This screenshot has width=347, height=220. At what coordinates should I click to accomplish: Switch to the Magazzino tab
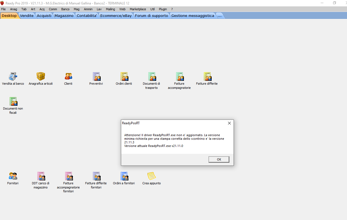tap(64, 15)
